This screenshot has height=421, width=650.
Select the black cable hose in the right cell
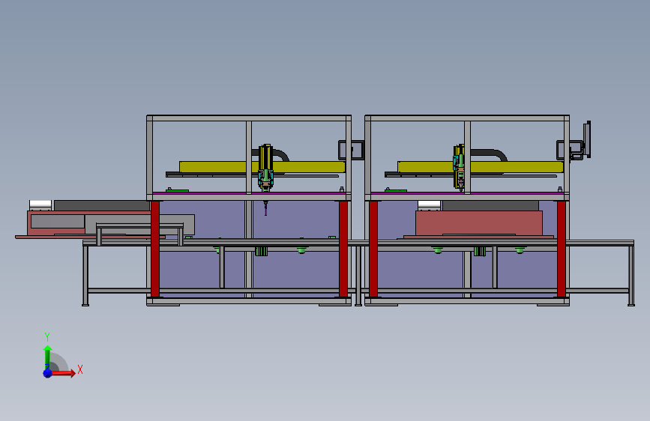pos(489,154)
